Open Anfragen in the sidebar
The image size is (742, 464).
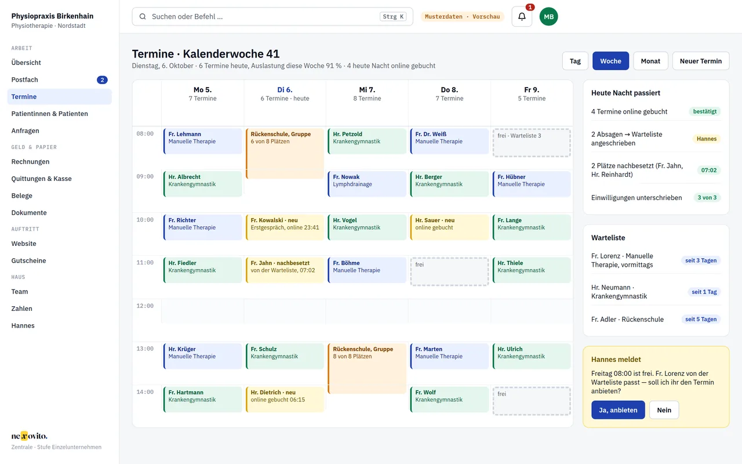(x=59, y=130)
